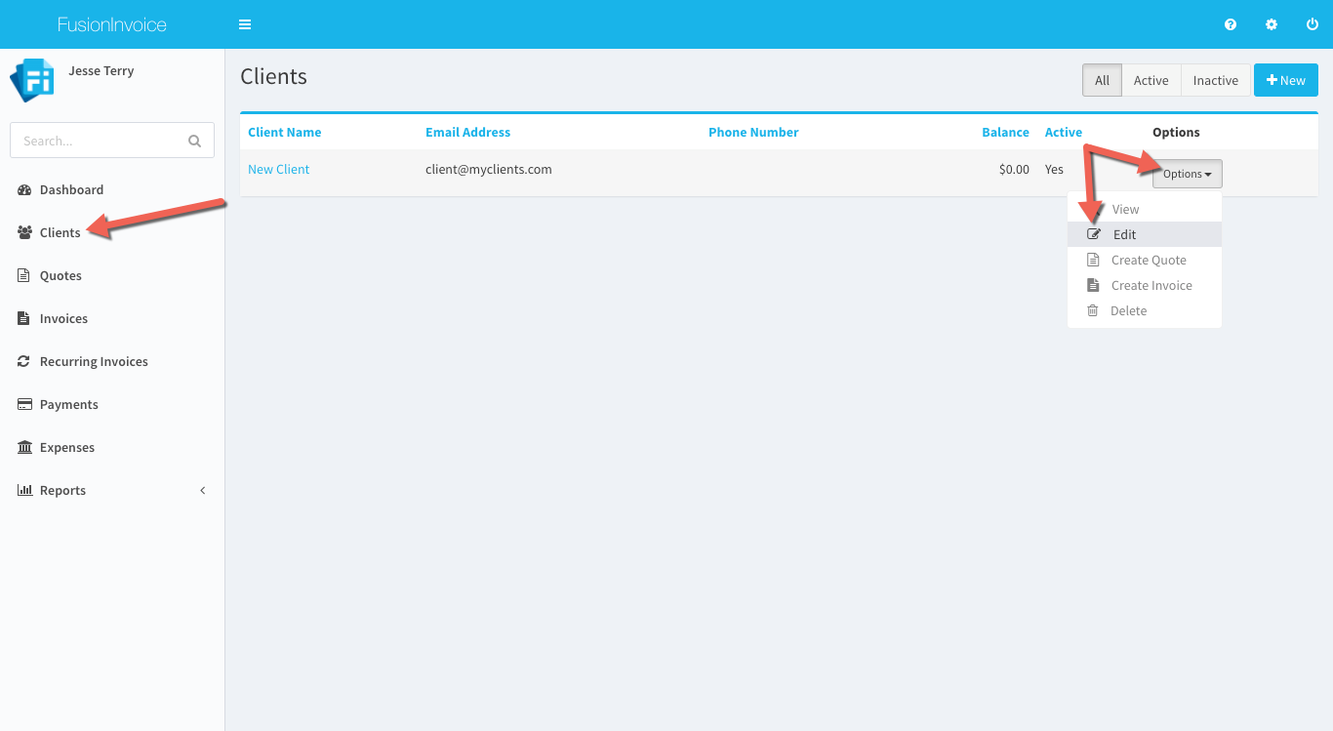Choose Delete from the options menu

1128,310
